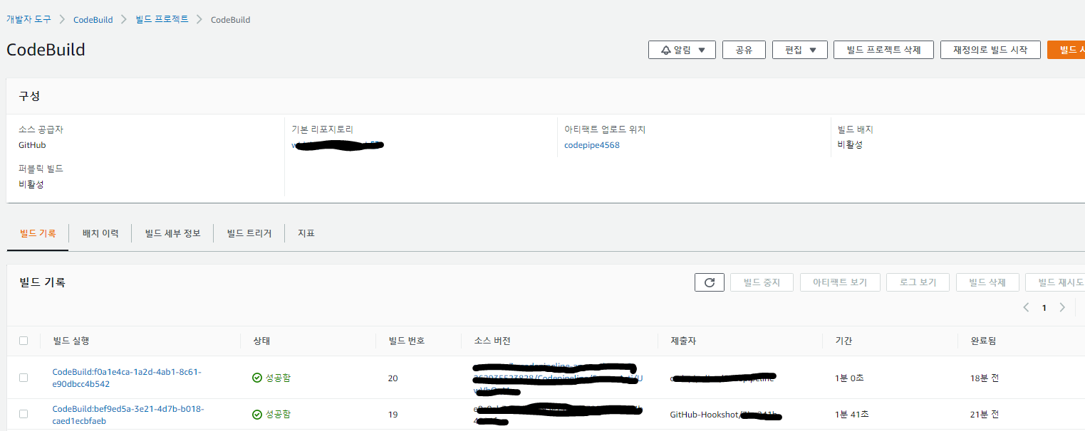Click the 퍼블릭 빌드 label
Screen dimensions: 1085x431
click(41, 169)
